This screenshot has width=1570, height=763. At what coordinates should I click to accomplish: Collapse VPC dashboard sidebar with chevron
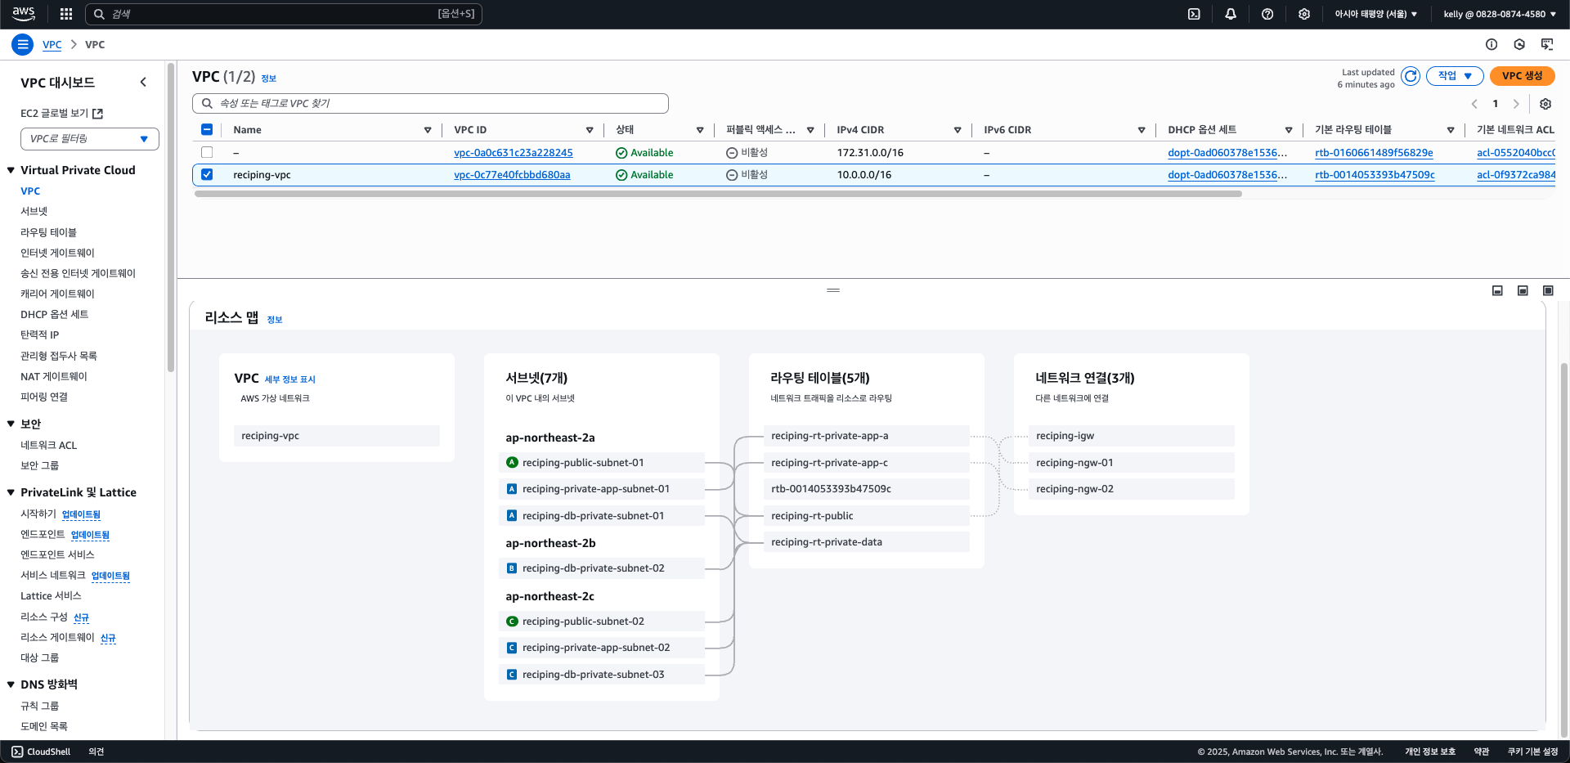pyautogui.click(x=143, y=82)
